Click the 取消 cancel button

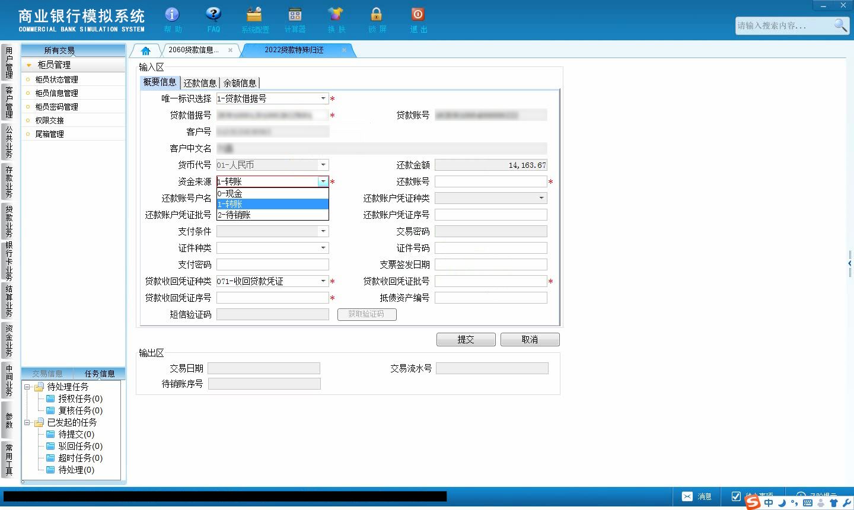[530, 339]
